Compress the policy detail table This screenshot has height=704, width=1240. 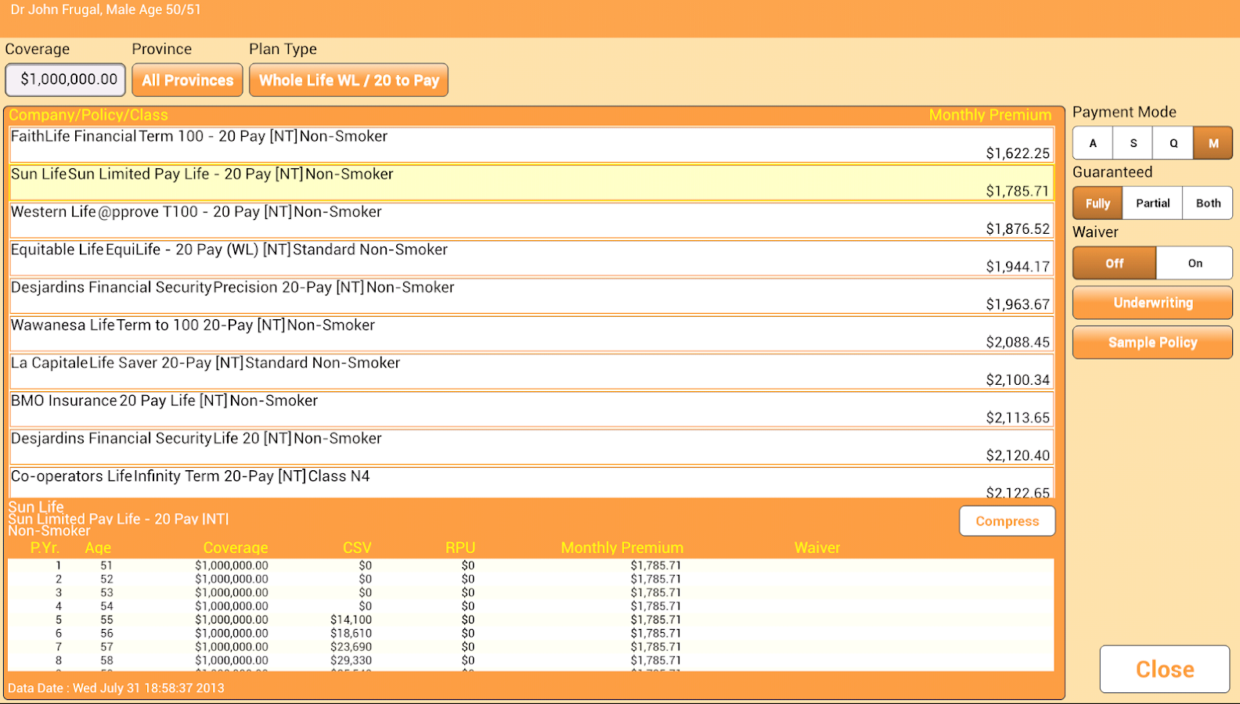1007,521
